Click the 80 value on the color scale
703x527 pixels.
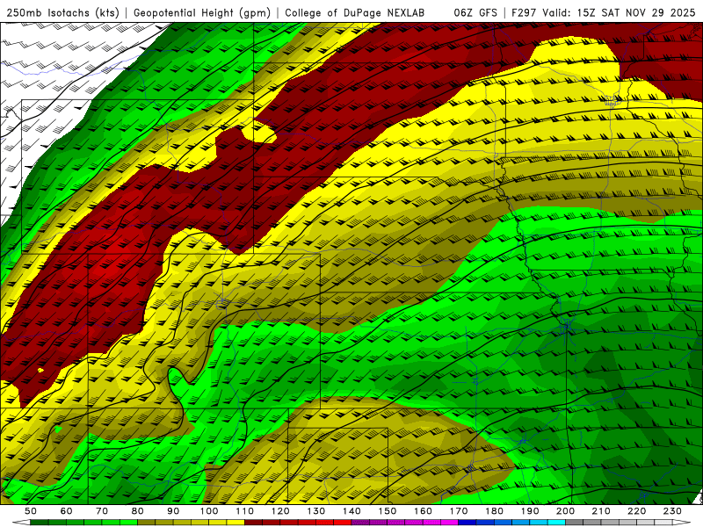pos(138,511)
